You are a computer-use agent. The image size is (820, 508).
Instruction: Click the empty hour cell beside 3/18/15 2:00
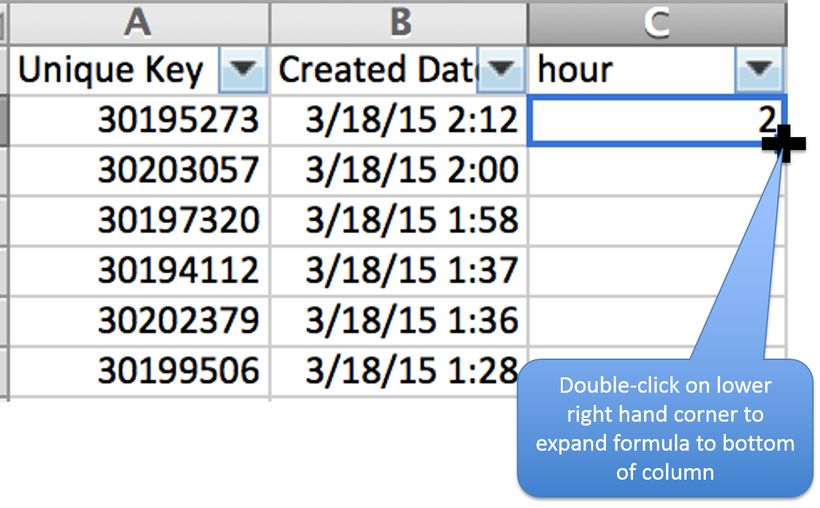(654, 170)
